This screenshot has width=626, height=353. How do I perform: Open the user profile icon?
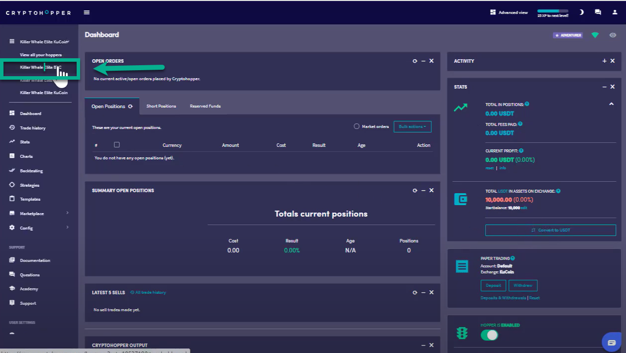point(615,12)
